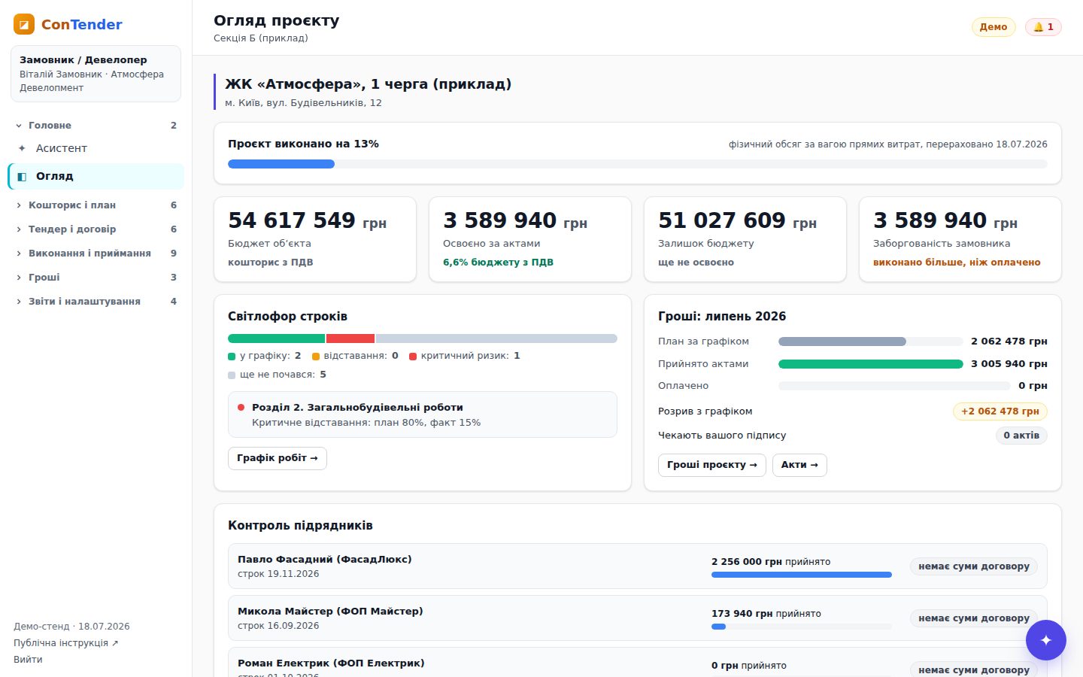
Task: Expand the Тендер і договір section
Action: tap(96, 229)
